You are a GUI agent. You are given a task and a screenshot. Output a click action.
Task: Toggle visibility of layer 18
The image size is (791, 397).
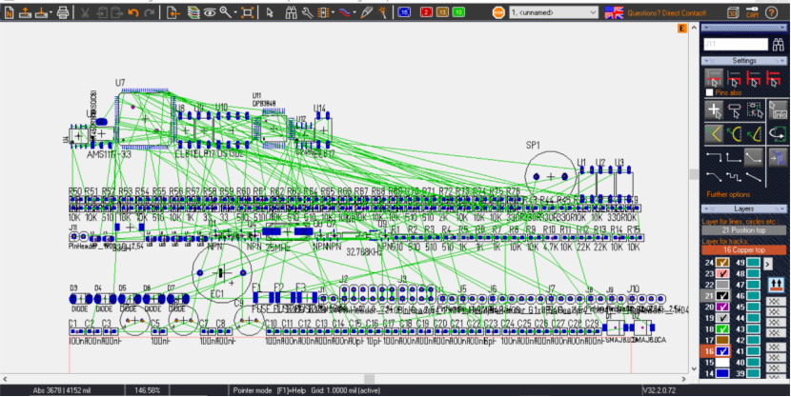tap(723, 329)
